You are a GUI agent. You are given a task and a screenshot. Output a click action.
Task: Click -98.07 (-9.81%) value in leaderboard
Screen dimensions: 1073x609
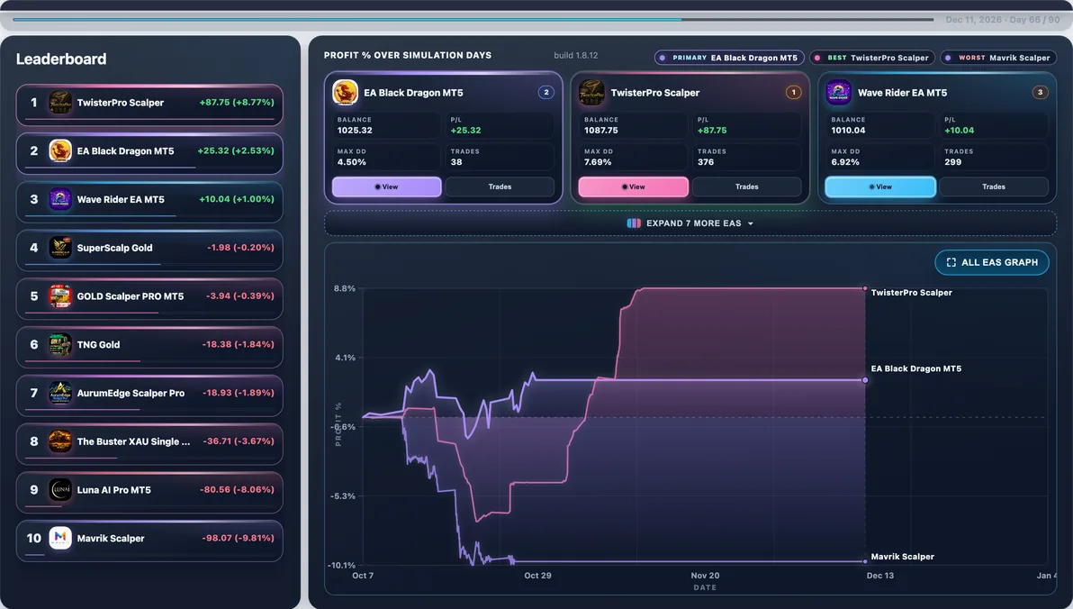239,538
